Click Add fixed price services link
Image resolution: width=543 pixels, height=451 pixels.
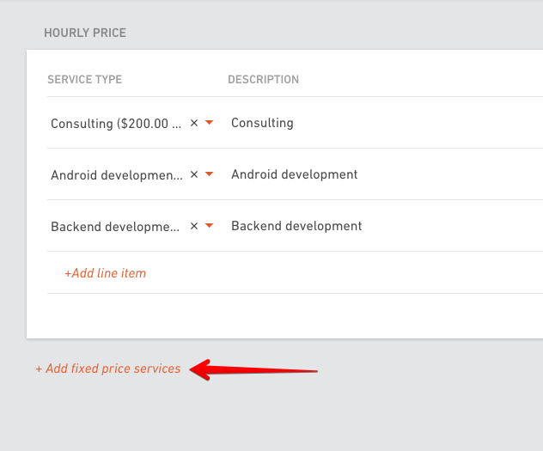coord(108,369)
